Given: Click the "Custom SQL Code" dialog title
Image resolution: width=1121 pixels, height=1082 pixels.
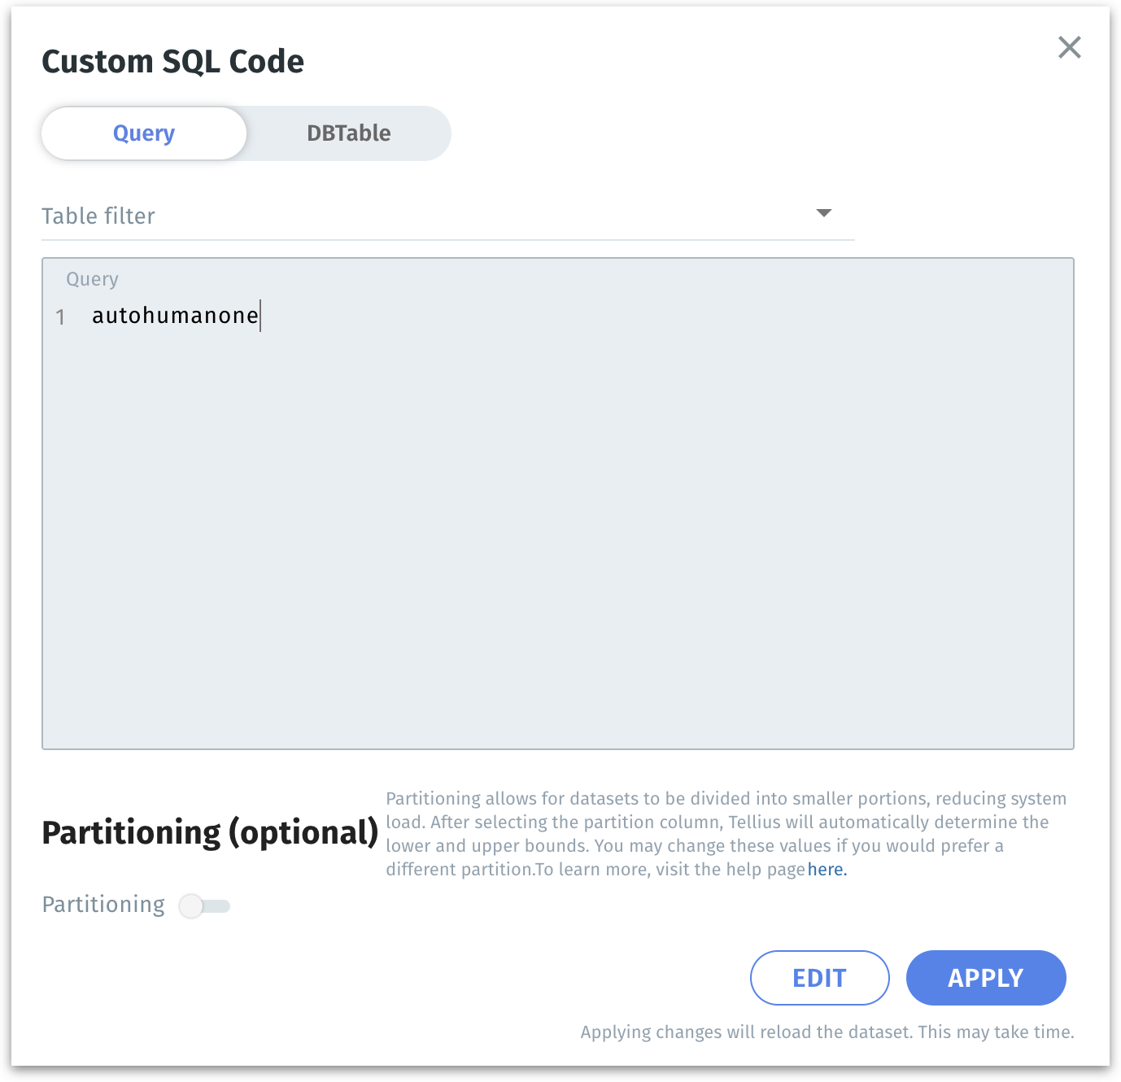Looking at the screenshot, I should 172,62.
